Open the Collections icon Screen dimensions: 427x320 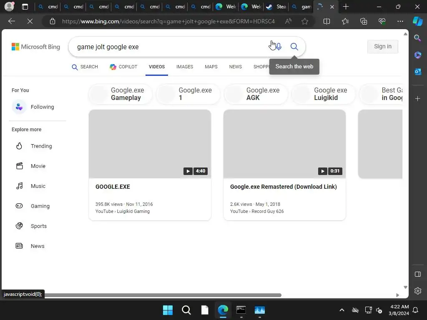[364, 21]
